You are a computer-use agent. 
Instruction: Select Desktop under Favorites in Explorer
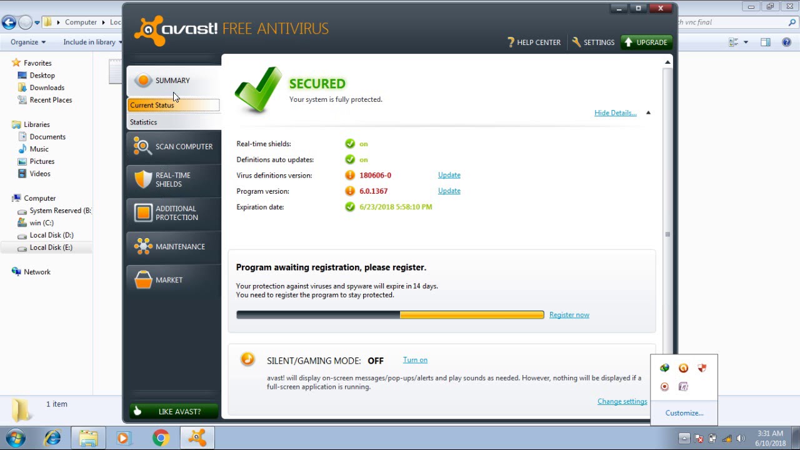tap(42, 75)
